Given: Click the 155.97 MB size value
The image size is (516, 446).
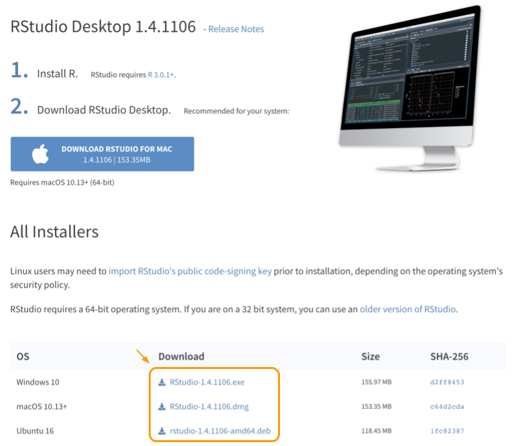Looking at the screenshot, I should pos(376,382).
